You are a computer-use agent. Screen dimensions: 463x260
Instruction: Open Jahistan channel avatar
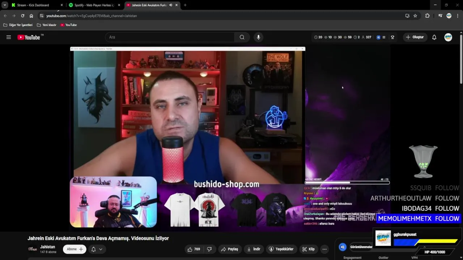[x=33, y=249]
